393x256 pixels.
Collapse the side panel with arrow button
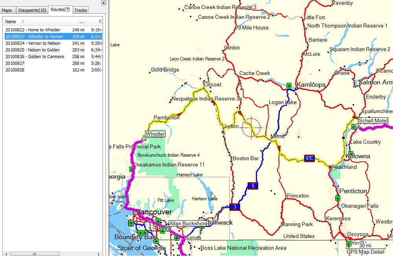pos(103,3)
